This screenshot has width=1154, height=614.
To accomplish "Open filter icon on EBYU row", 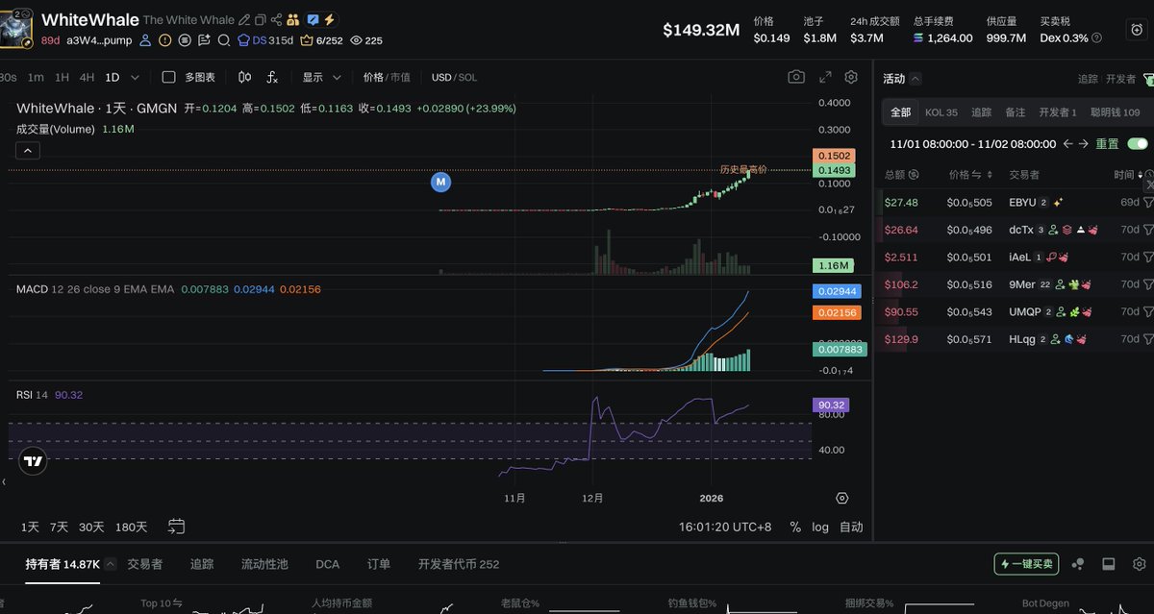I will (1147, 203).
